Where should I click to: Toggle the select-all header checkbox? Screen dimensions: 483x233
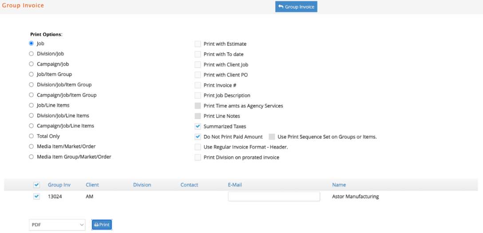point(36,185)
